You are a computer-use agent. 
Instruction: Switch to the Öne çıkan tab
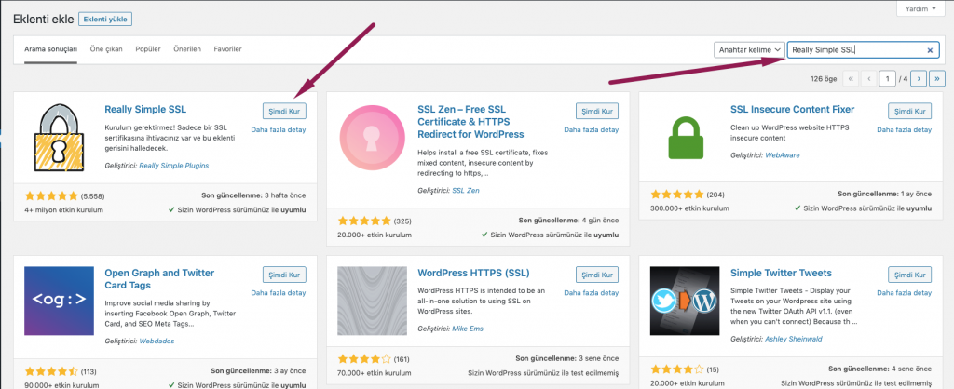pos(106,49)
